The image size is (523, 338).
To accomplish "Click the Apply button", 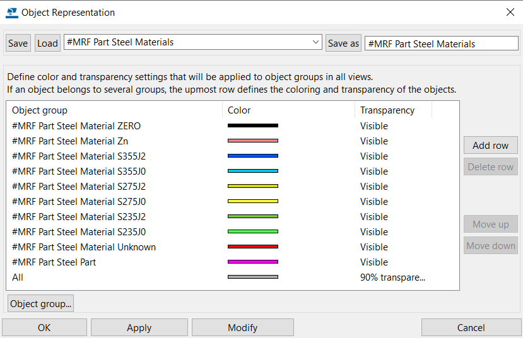I will (x=139, y=328).
